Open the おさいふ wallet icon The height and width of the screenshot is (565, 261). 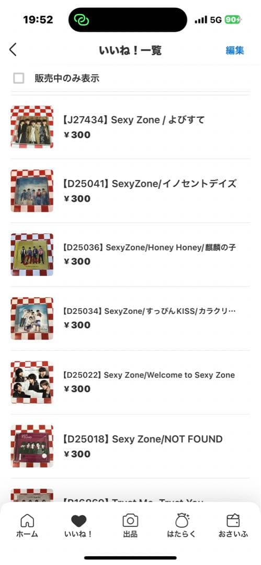click(233, 521)
